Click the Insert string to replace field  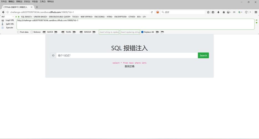coord(109,32)
